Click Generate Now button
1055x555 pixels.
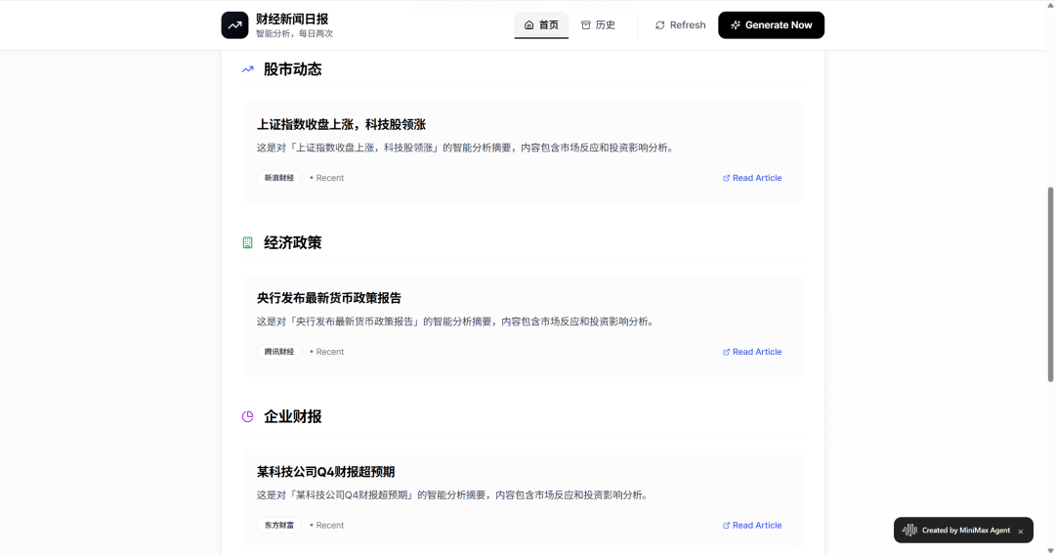(771, 24)
